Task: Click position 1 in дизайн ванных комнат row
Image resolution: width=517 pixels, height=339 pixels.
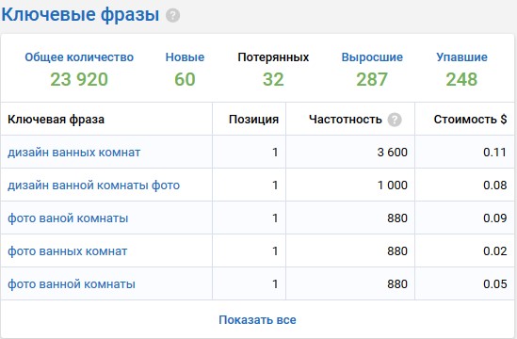Action: pyautogui.click(x=275, y=153)
